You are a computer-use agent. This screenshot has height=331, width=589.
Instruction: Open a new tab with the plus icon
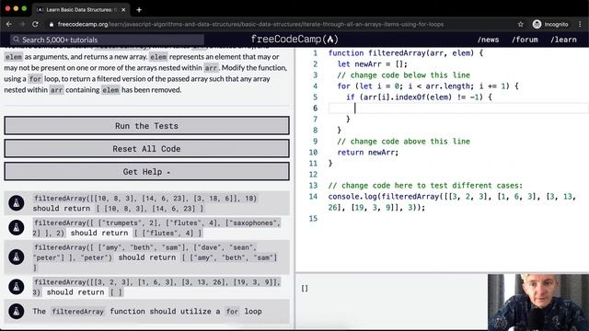[x=139, y=10]
